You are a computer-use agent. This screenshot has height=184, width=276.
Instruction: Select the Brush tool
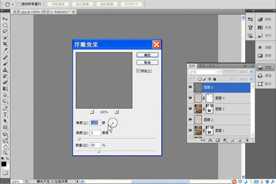click(x=5, y=64)
